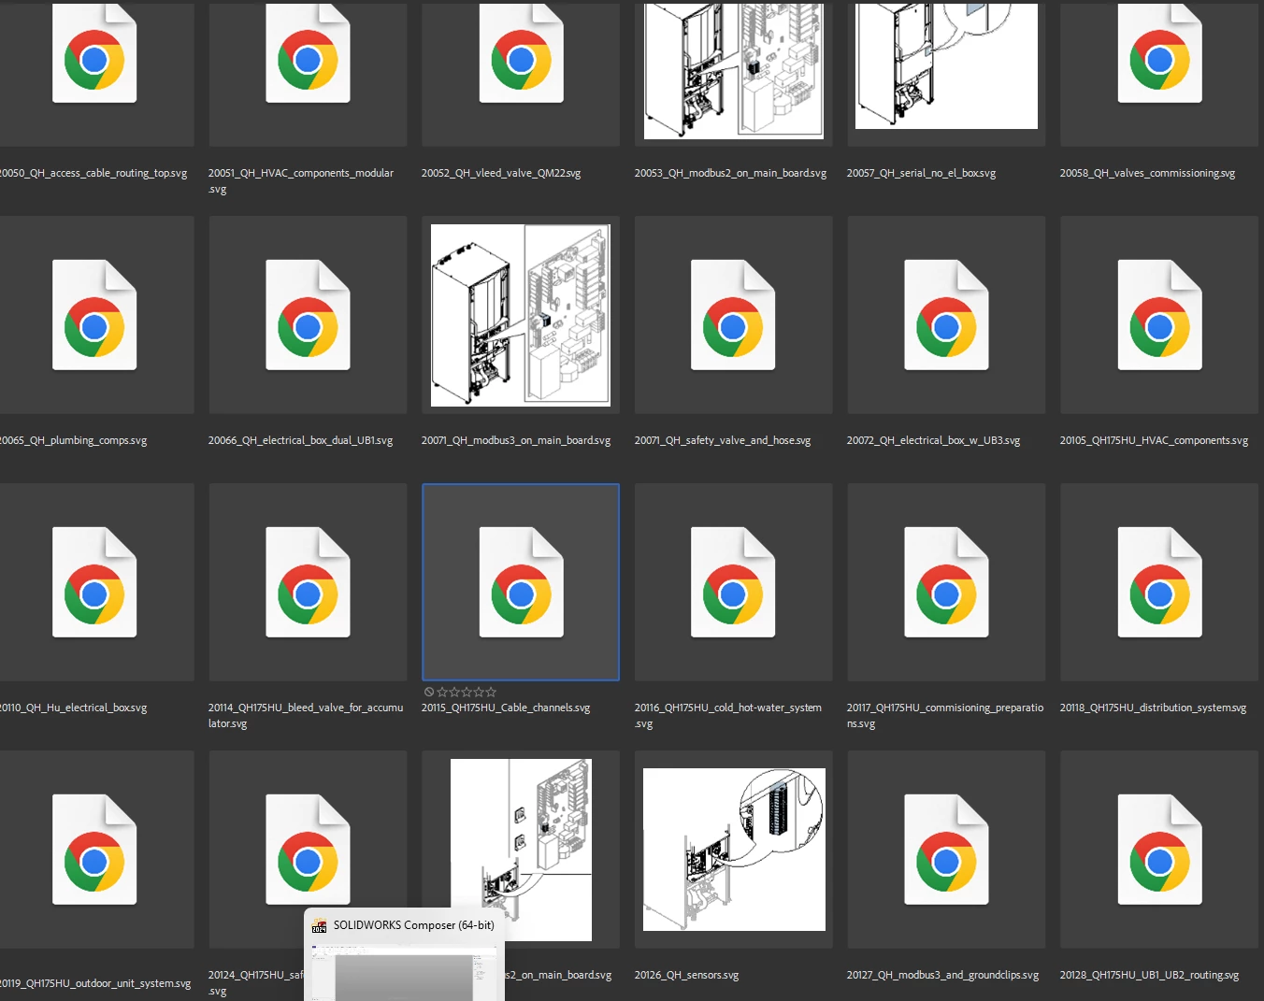Select the 20071_QH_modbus3_on_main_board.svg preview thumbnail
Viewport: 1264px width, 1001px height.
point(521,315)
